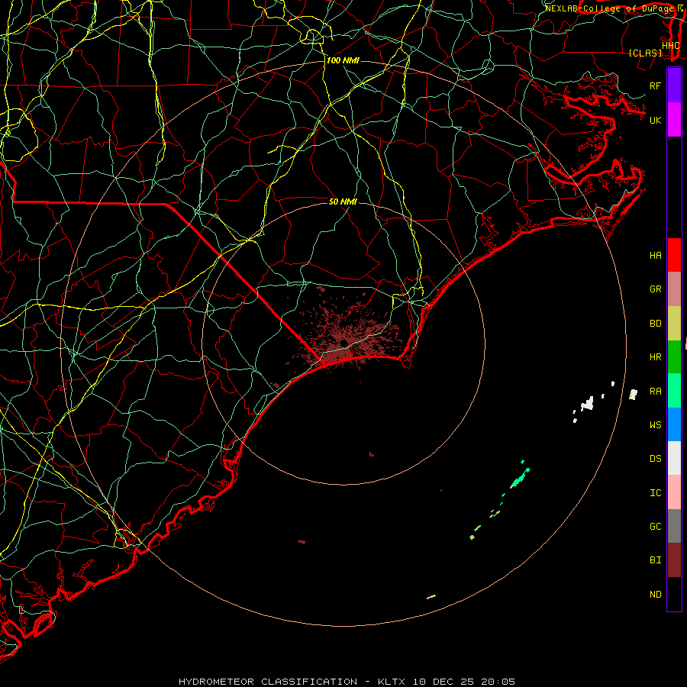This screenshot has width=687, height=687.
Task: Click the [CLAS] label
Action: click(x=645, y=53)
